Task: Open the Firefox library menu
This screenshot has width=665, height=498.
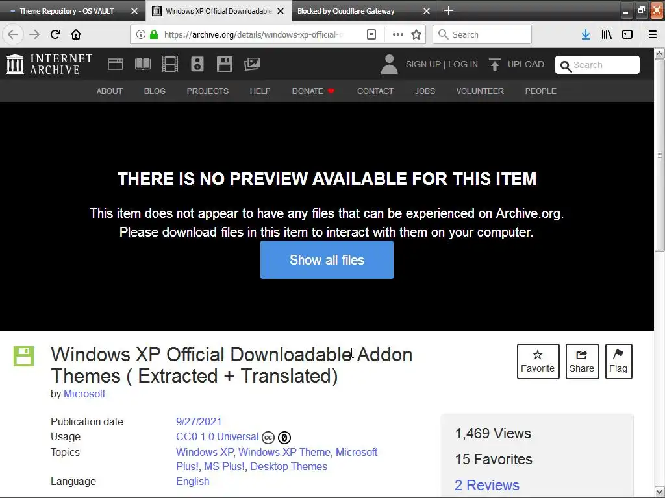Action: tap(607, 35)
